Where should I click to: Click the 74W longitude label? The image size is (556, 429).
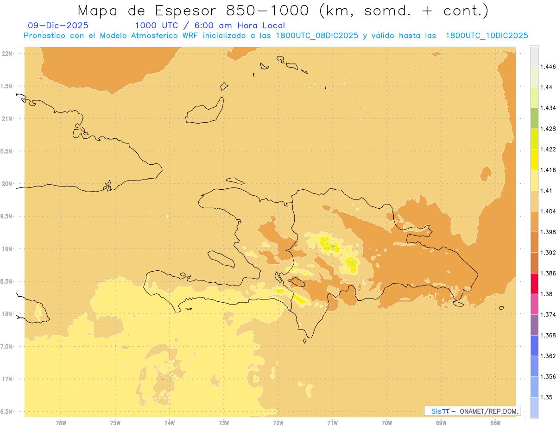170,423
